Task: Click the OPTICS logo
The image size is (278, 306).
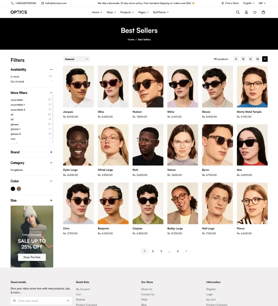Action: (x=19, y=12)
